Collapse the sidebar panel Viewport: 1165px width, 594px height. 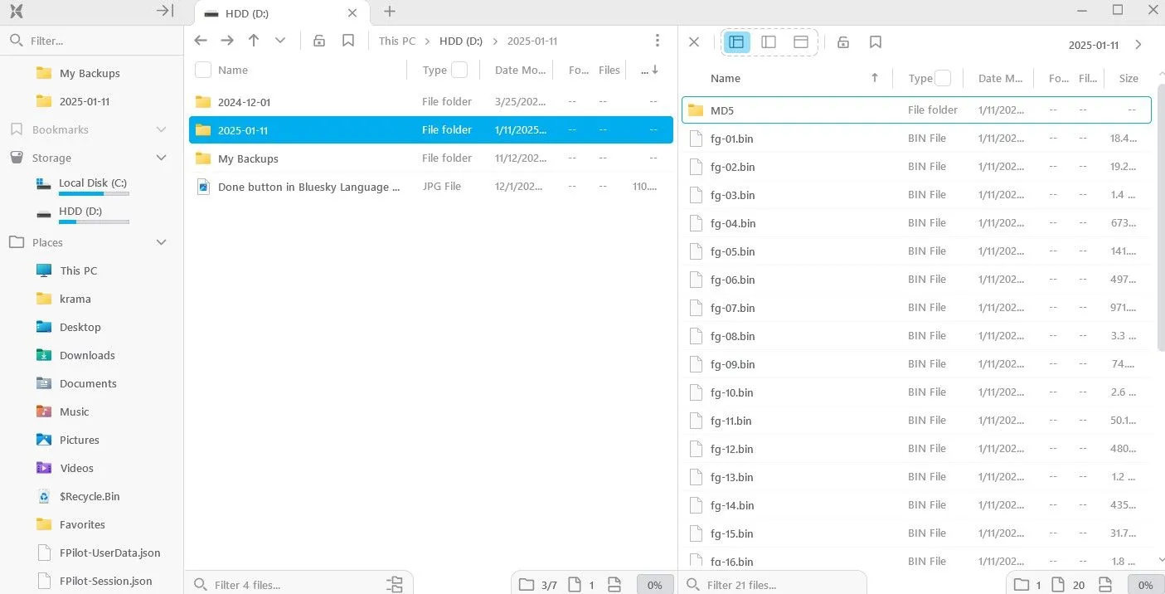tap(165, 11)
